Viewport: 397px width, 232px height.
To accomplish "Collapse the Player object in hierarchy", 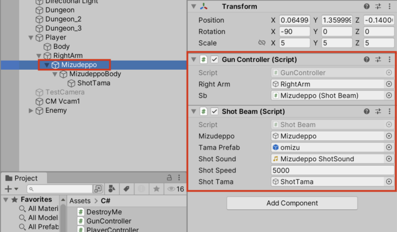I will 31,37.
